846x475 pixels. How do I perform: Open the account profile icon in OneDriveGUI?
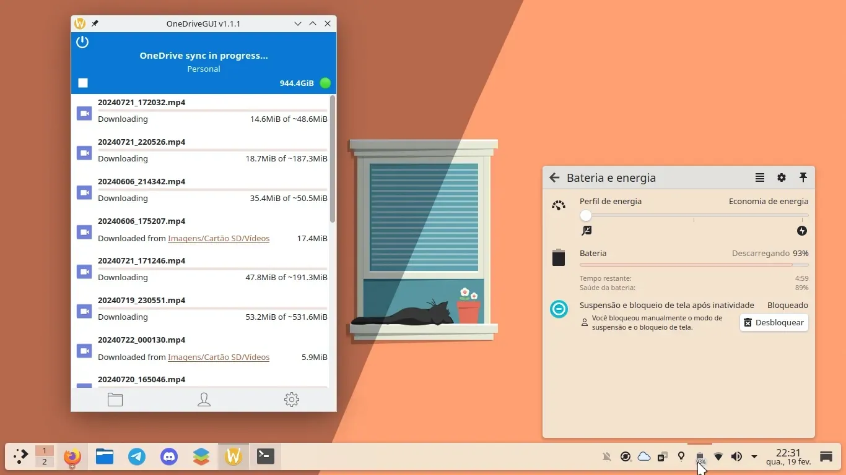[x=204, y=400]
